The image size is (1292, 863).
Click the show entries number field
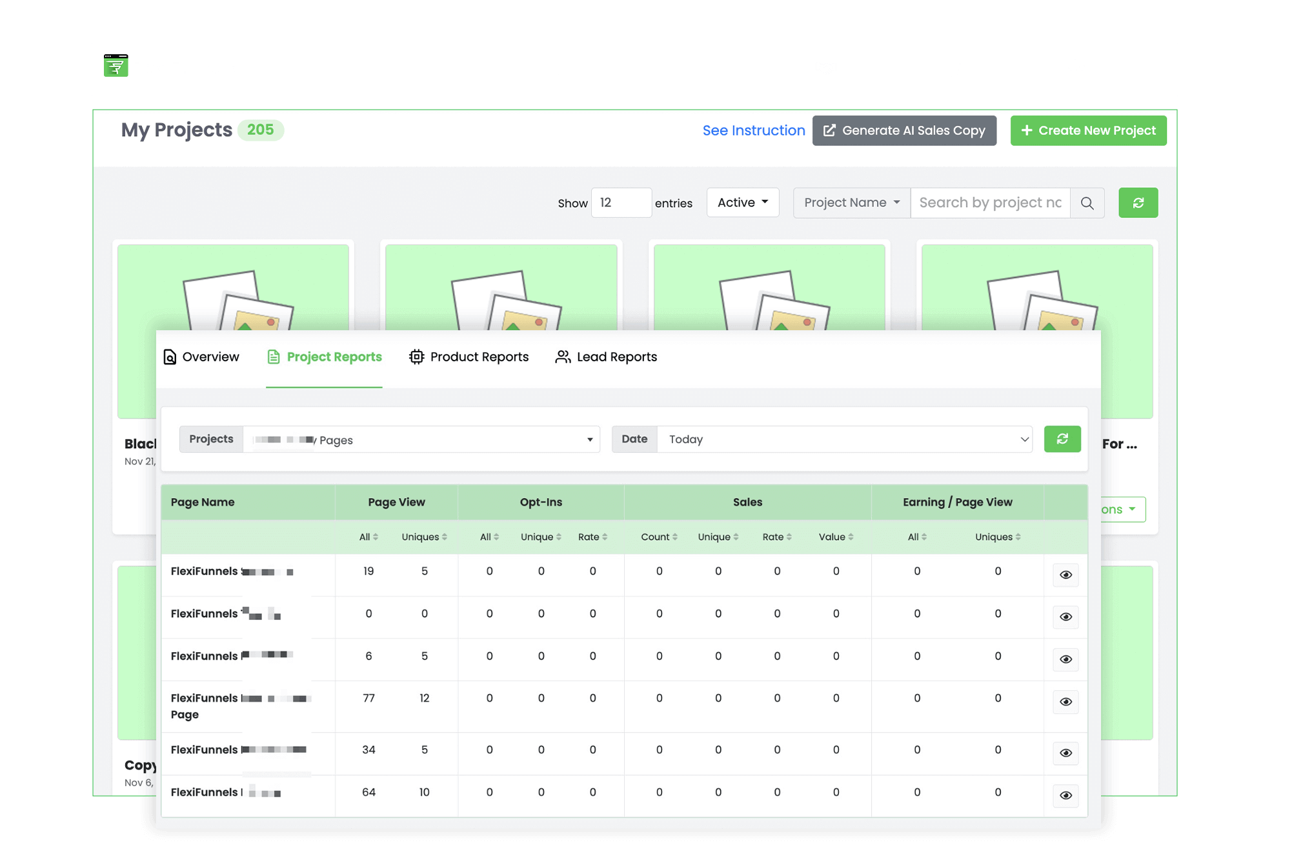pos(621,203)
